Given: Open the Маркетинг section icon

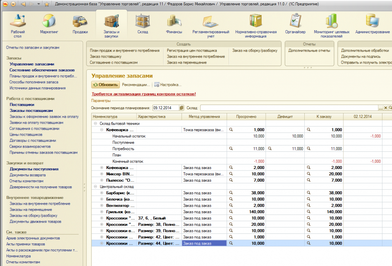Looking at the screenshot, I should tap(49, 21).
